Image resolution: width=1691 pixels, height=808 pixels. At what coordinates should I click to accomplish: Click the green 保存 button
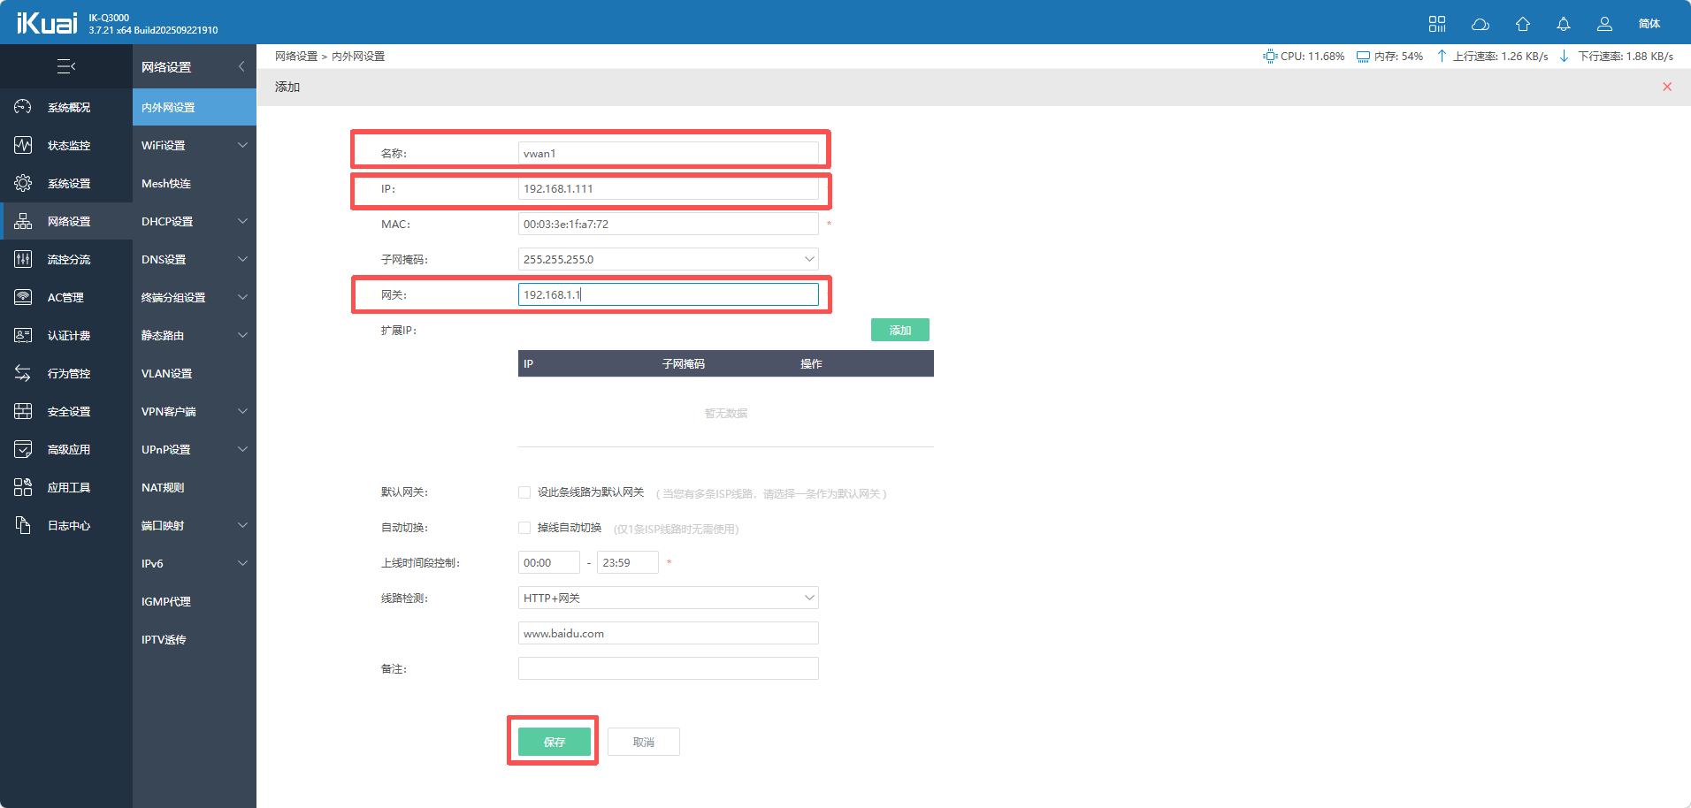coord(554,742)
